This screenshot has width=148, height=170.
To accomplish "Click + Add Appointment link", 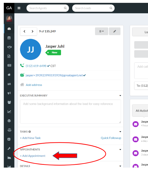I will click(33, 156).
